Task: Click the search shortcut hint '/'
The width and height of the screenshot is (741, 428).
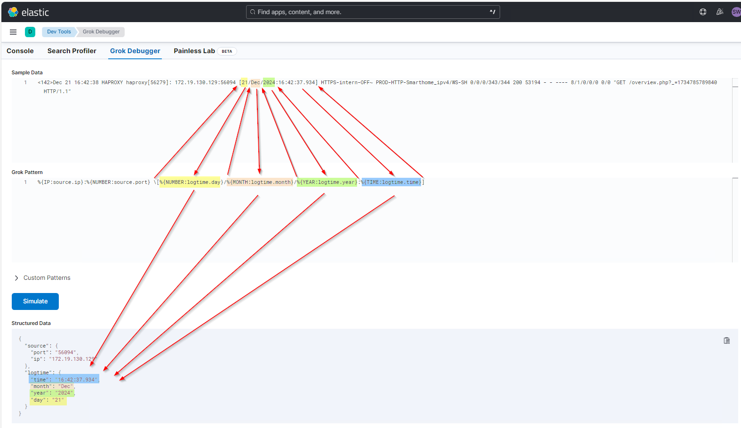Action: [493, 12]
